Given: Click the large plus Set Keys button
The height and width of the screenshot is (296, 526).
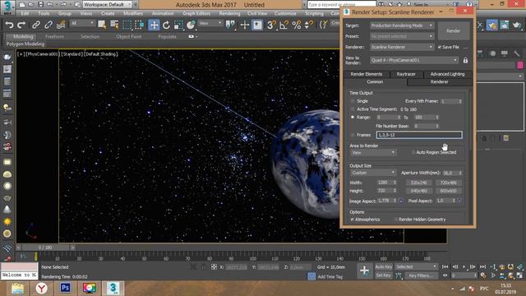Looking at the screenshot, I should tap(365, 271).
